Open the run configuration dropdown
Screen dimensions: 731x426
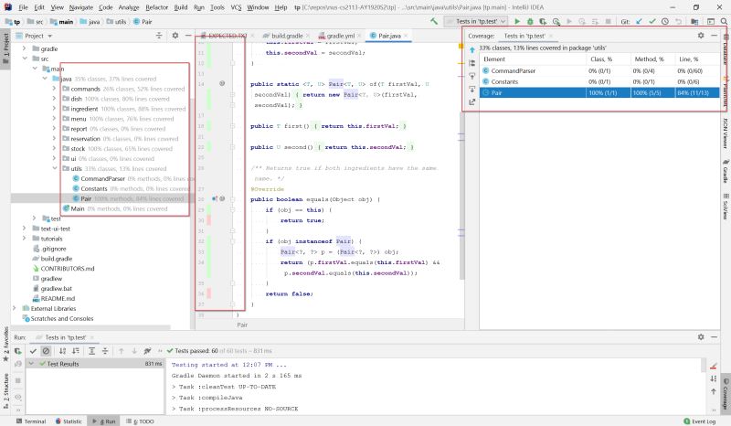tap(475, 21)
